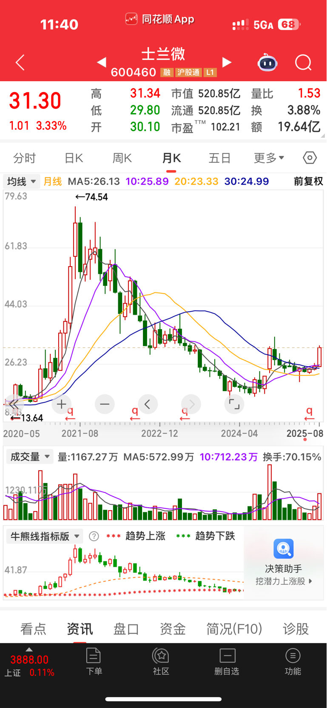Screen dimensions: 327x708
Task: Expand 牛熊线指标版 indicator dropdown
Action: pyautogui.click(x=44, y=536)
